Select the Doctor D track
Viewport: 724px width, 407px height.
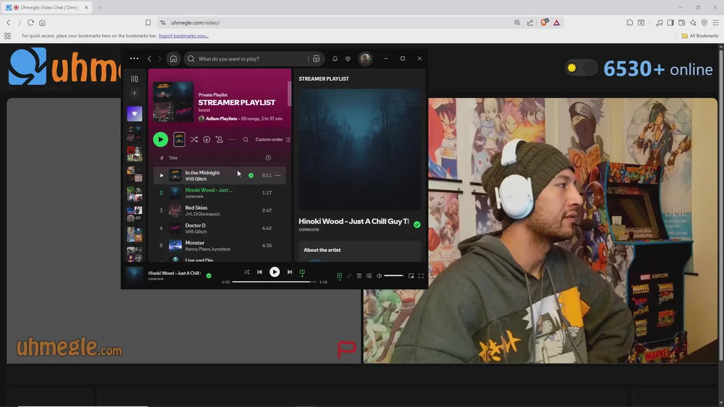219,228
